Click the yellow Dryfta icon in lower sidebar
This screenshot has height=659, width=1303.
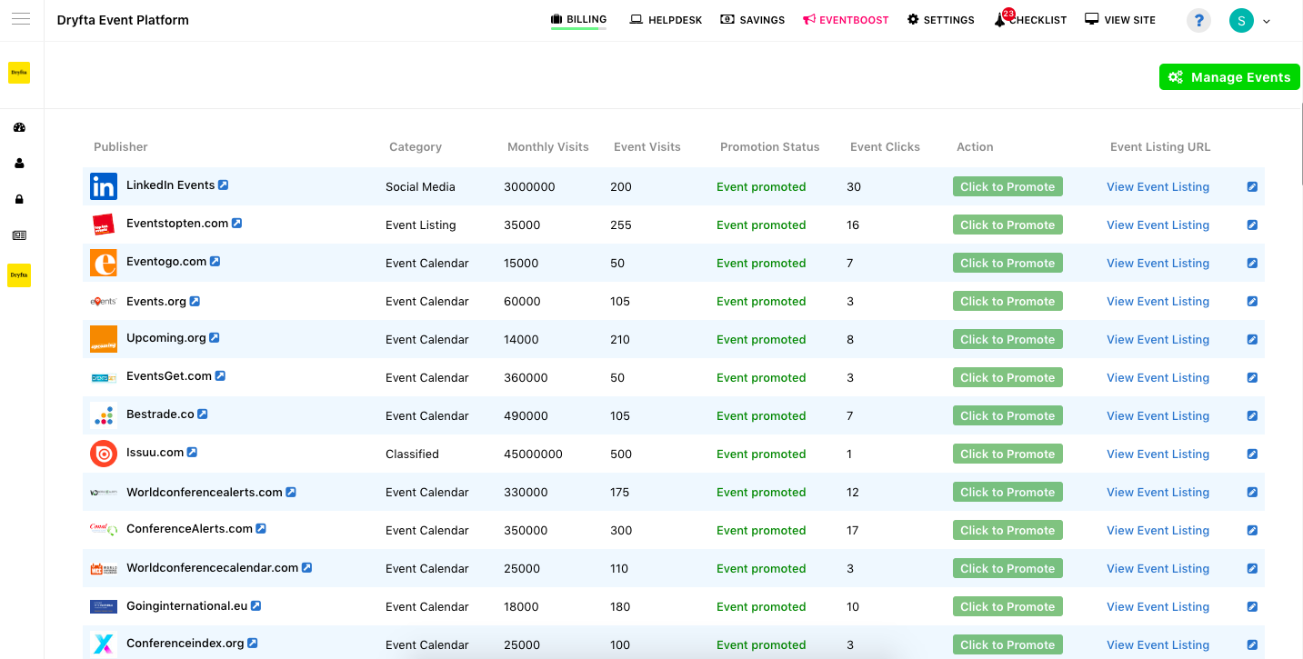(19, 275)
